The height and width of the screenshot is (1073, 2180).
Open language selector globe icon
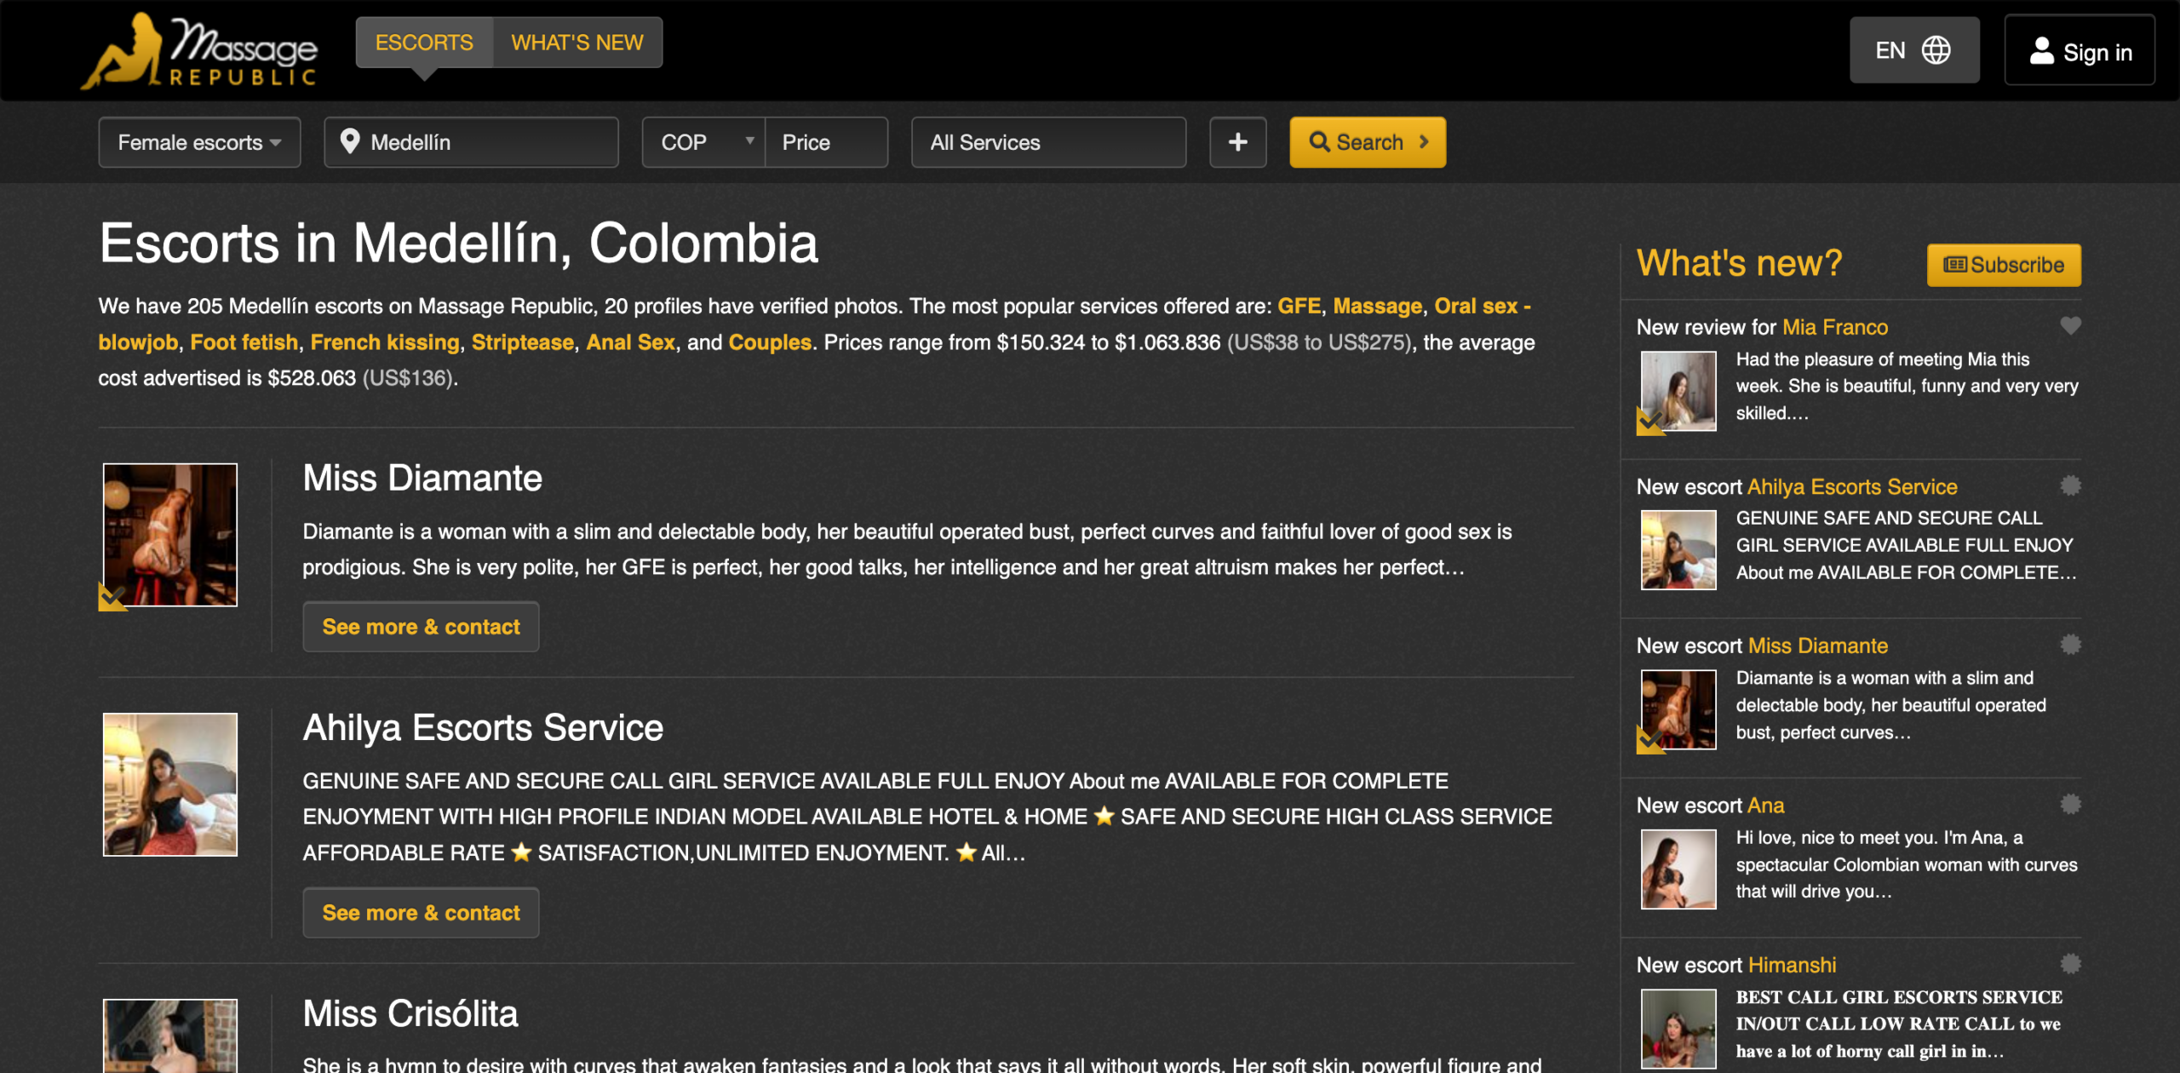(x=1936, y=50)
